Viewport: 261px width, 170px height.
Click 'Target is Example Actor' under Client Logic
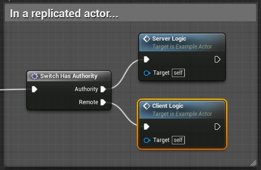tap(182, 114)
